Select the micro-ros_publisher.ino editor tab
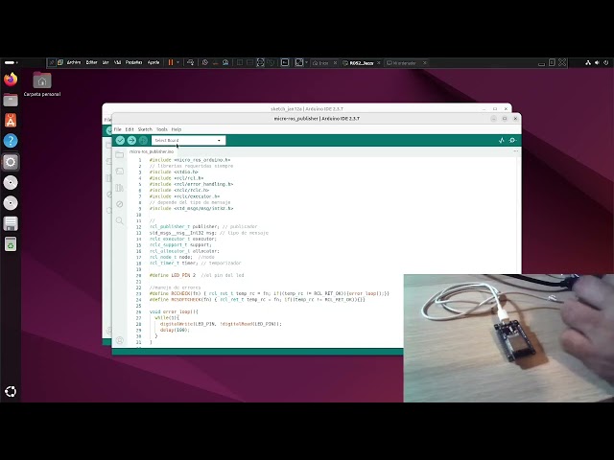The height and width of the screenshot is (460, 614). [x=152, y=151]
